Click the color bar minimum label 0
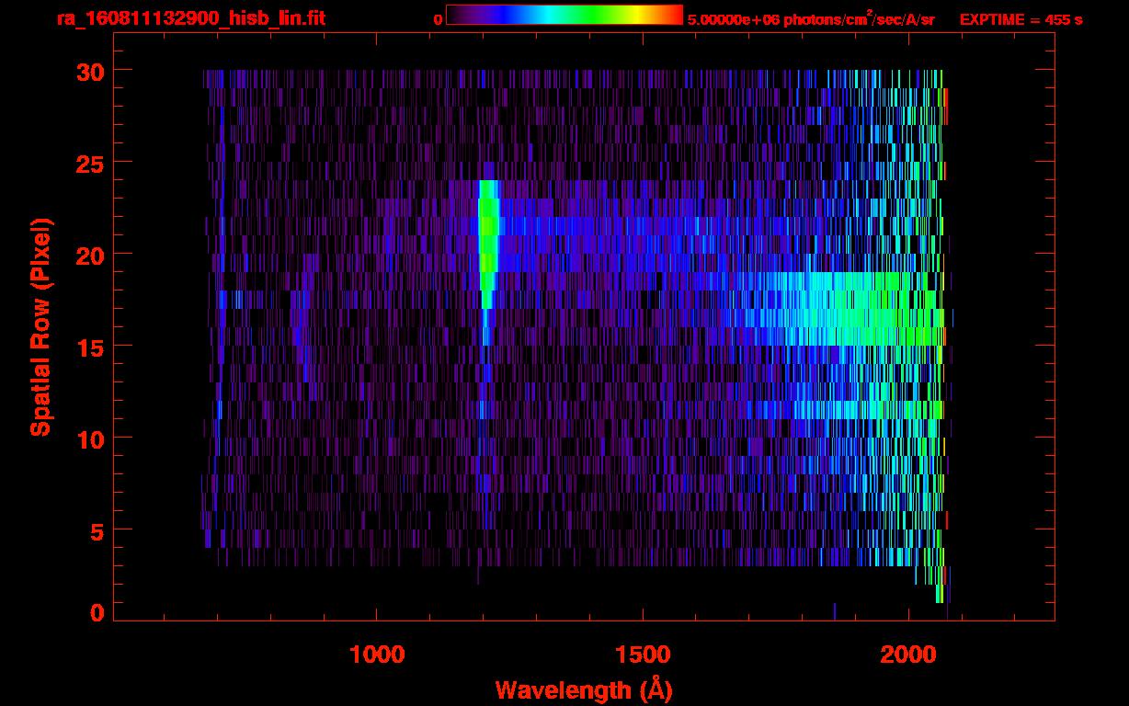The width and height of the screenshot is (1129, 706). (x=438, y=19)
